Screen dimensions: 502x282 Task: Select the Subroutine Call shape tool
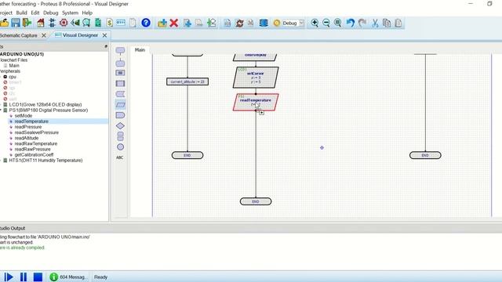[x=120, y=84]
